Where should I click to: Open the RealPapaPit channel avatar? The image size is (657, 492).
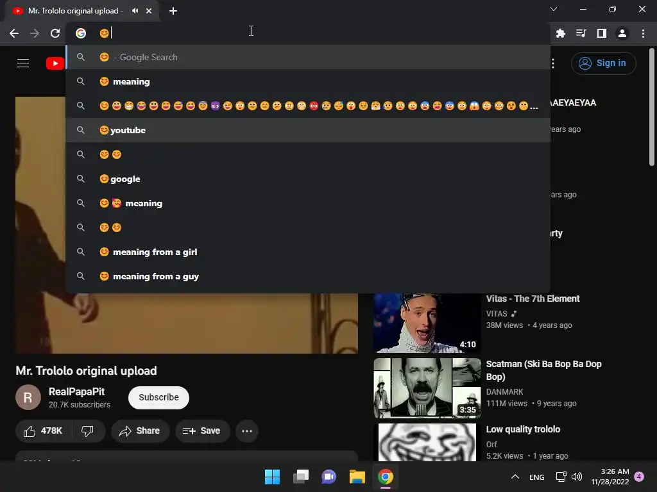point(28,397)
